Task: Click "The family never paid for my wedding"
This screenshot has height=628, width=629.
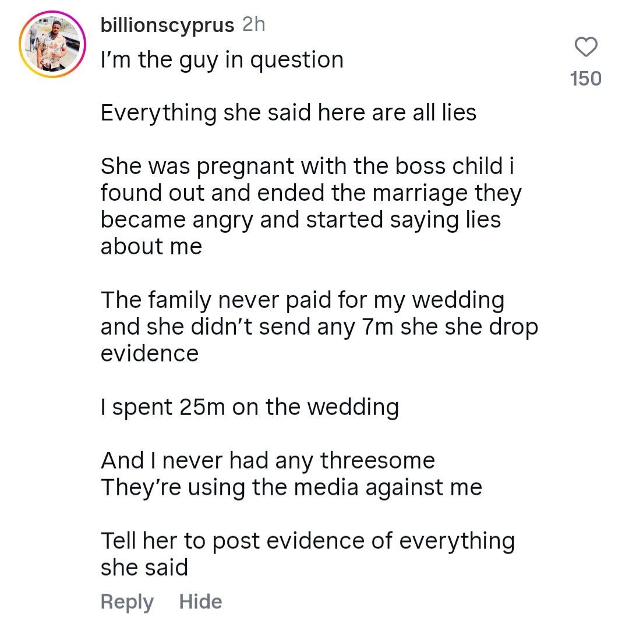Action: coord(302,300)
